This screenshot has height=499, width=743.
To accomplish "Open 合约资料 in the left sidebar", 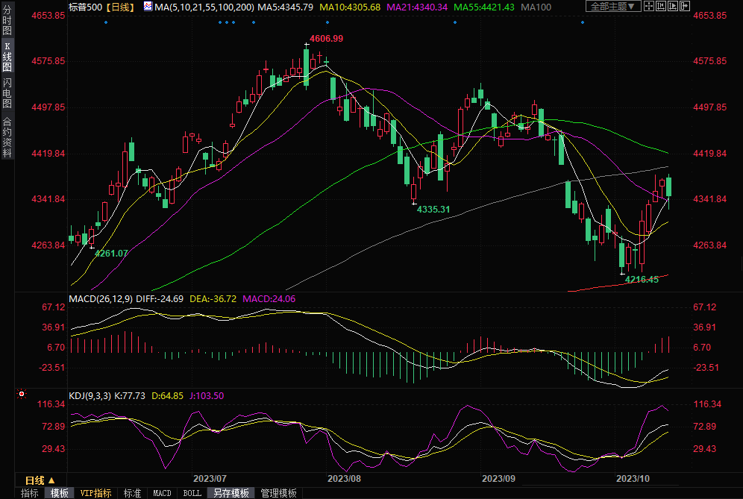I will point(7,137).
